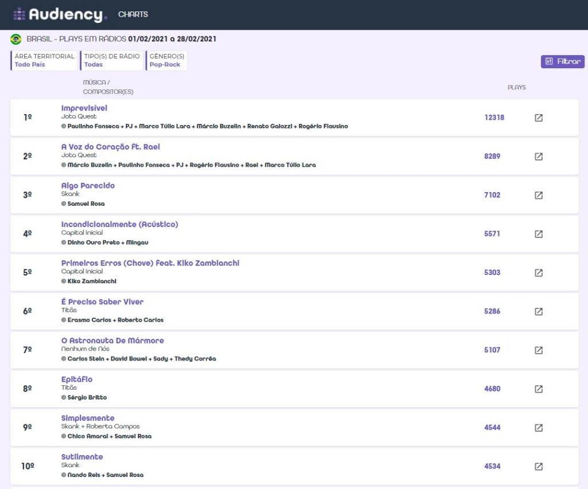588x489 pixels.
Task: Open external link icon for Algo Parecido
Action: click(x=538, y=195)
